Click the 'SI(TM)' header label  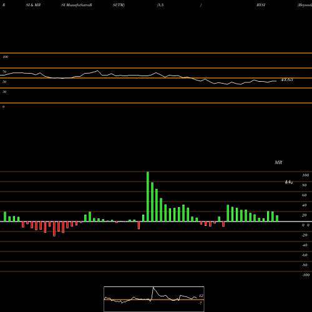119,5
